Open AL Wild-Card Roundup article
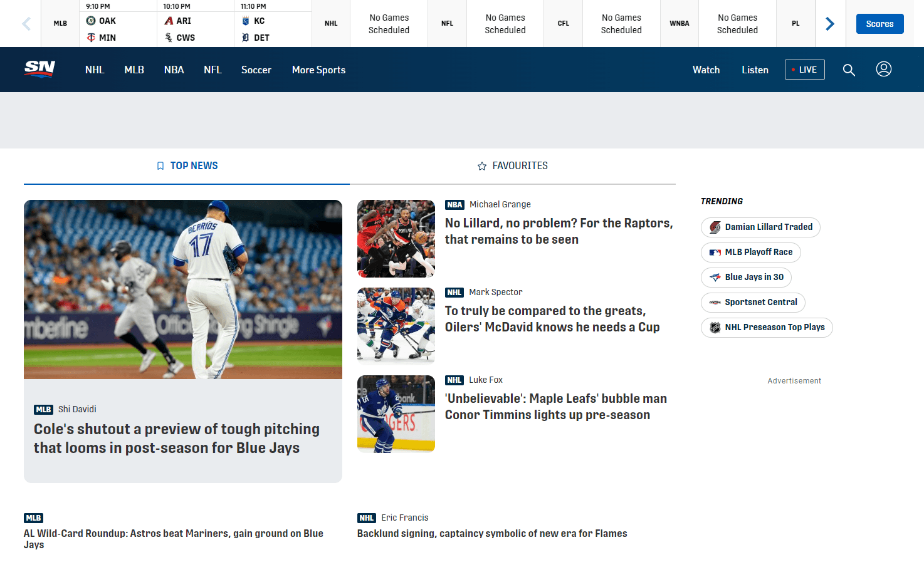Viewport: 924px width, 562px height. click(174, 539)
